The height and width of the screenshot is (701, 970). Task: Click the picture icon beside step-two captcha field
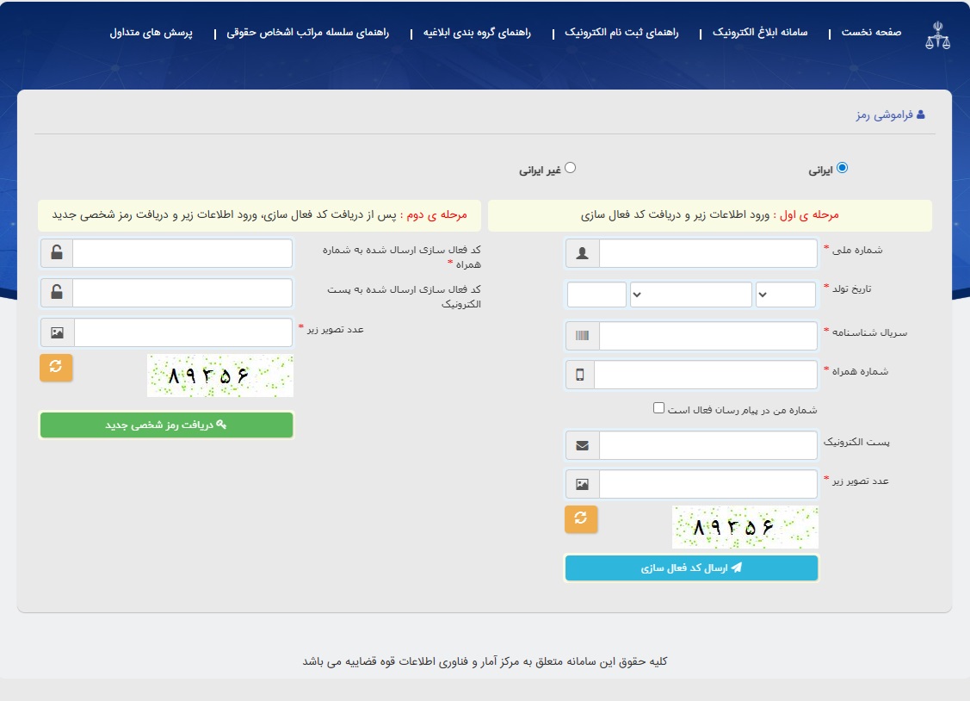[x=57, y=333]
